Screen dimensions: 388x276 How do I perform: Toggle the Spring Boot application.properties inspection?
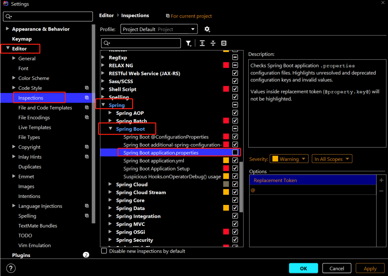pos(235,152)
